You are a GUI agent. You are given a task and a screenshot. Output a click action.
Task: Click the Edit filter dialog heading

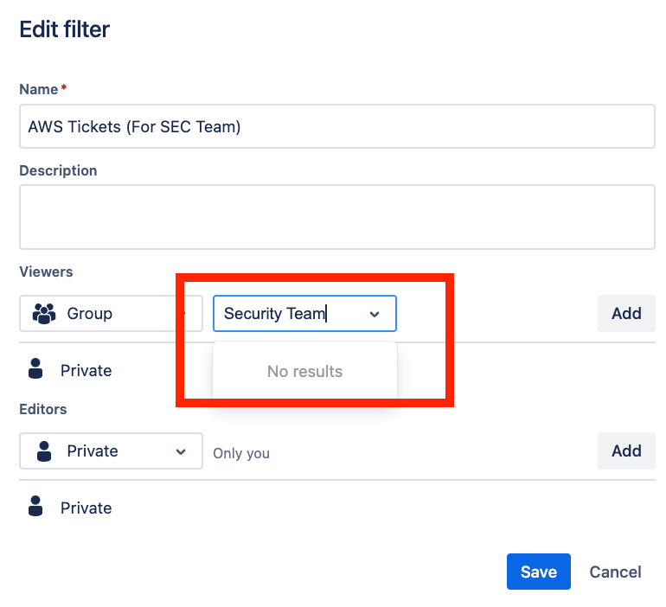[65, 29]
